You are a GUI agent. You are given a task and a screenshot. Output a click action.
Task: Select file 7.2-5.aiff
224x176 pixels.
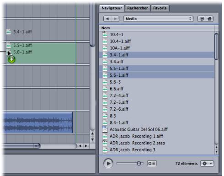(157, 102)
